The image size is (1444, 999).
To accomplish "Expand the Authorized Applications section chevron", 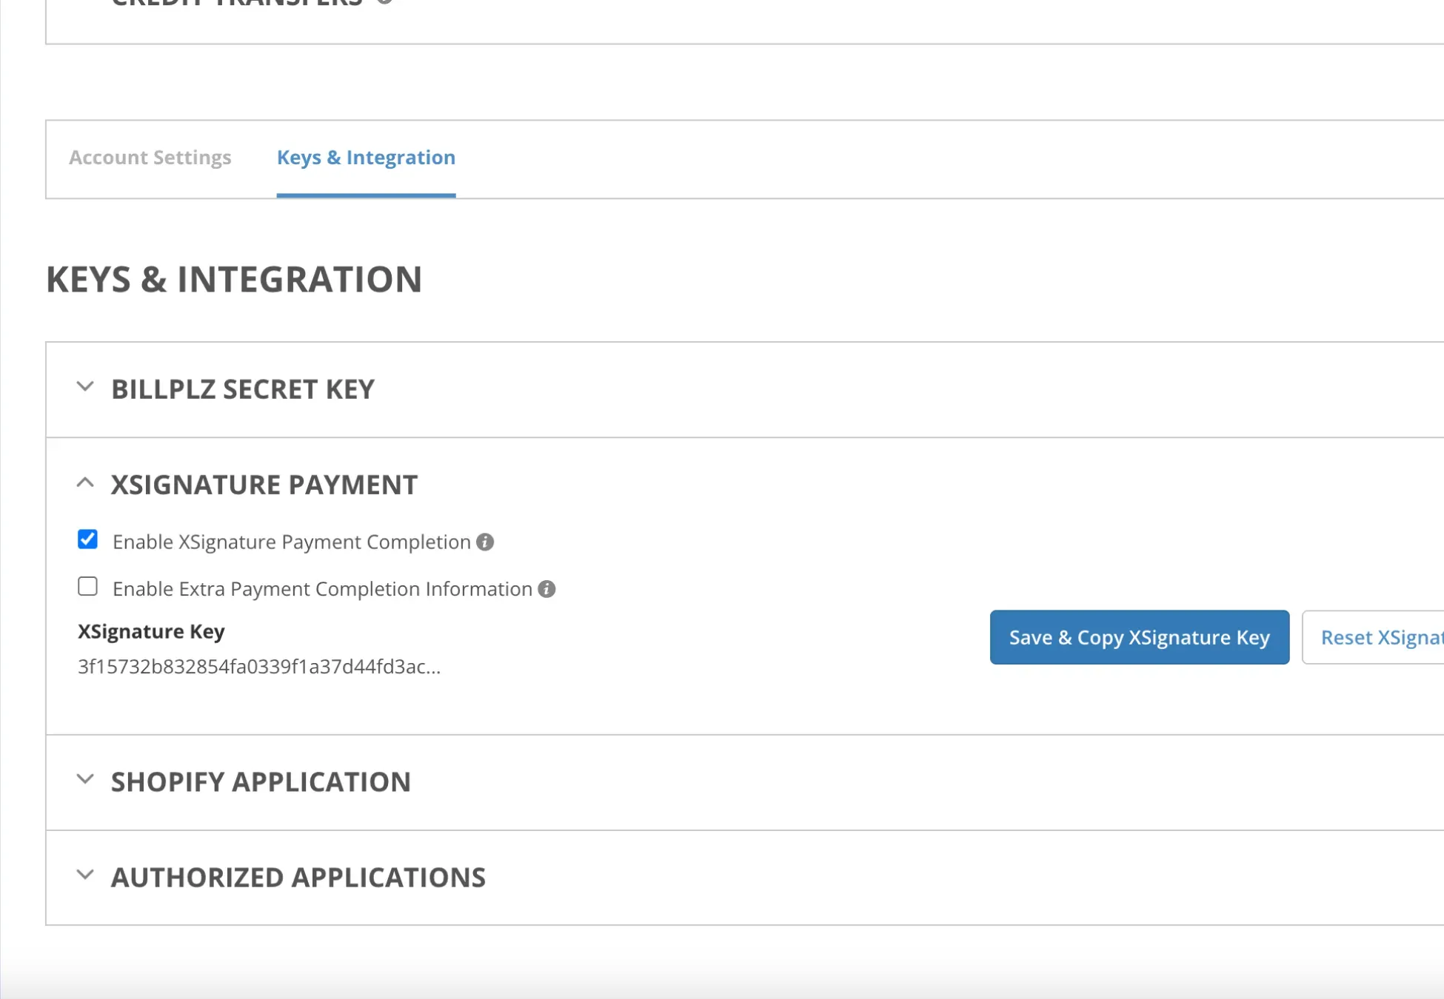I will pyautogui.click(x=85, y=875).
